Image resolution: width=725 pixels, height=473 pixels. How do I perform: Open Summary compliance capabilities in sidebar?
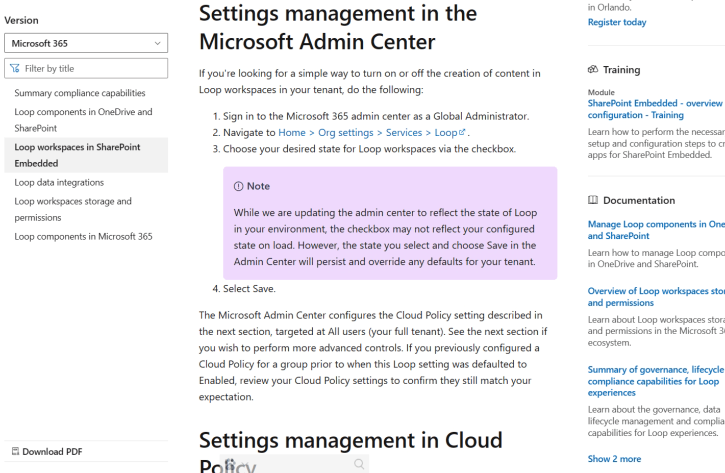tap(80, 93)
